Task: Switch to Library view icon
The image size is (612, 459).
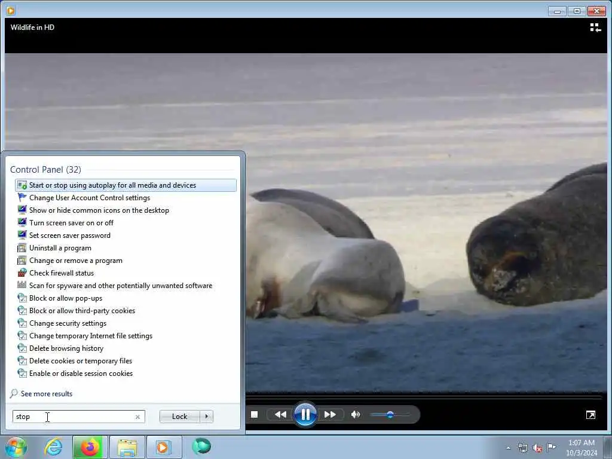Action: coord(595,27)
